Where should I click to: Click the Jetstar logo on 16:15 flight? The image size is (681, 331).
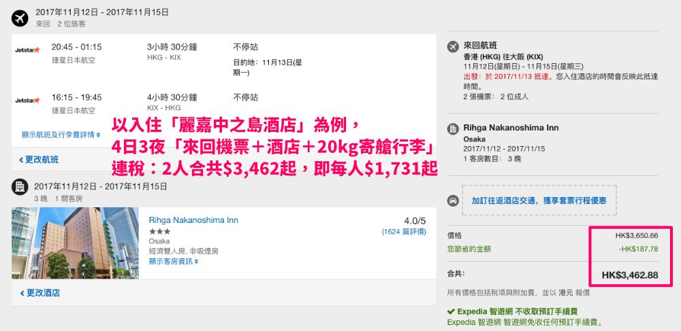coord(27,101)
